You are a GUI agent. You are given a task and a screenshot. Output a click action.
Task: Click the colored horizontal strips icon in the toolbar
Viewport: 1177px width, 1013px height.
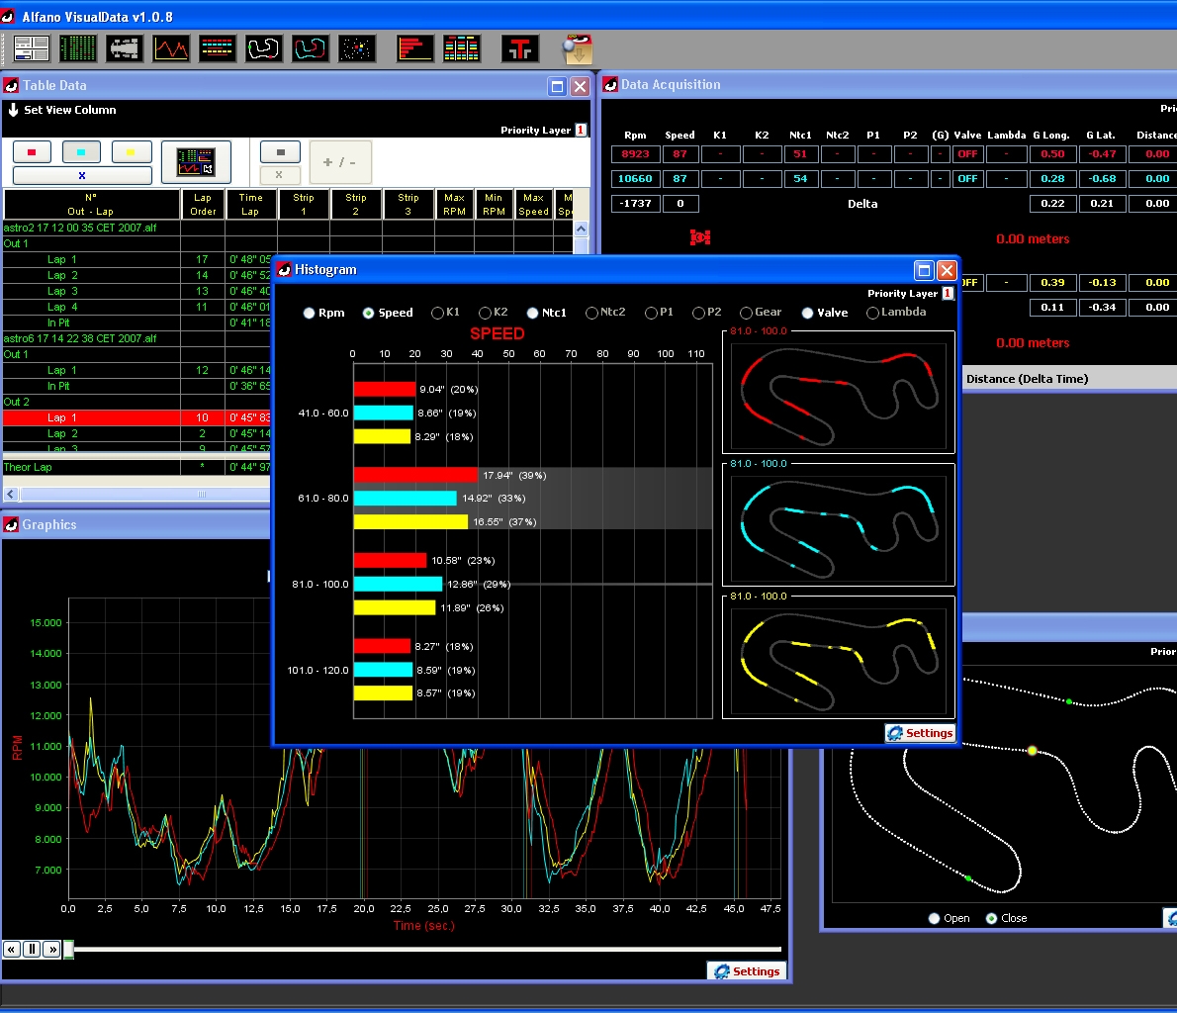click(218, 48)
